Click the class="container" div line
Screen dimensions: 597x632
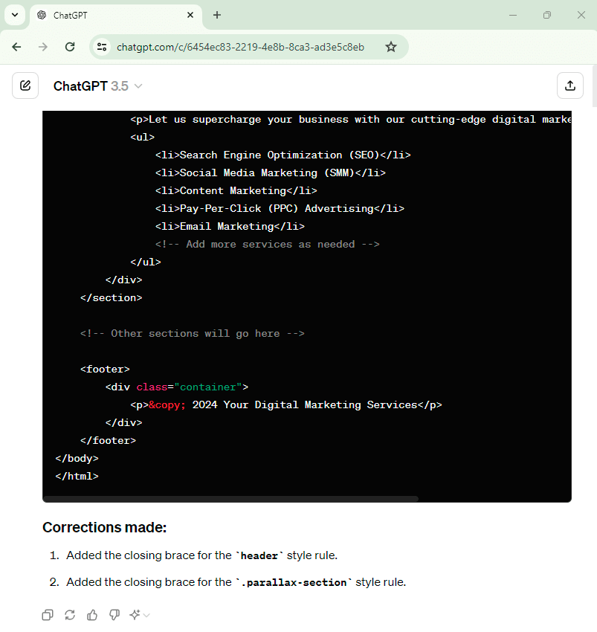[177, 387]
